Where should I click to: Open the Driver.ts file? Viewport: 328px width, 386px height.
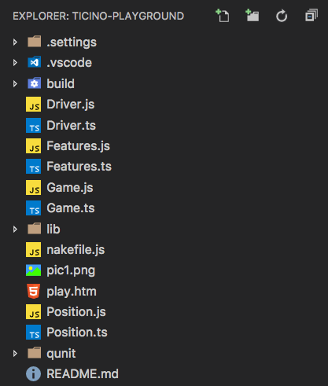click(x=72, y=125)
